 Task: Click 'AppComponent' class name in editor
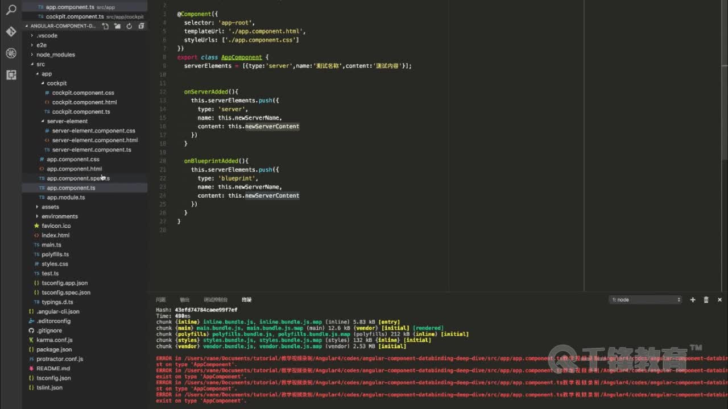pos(241,57)
